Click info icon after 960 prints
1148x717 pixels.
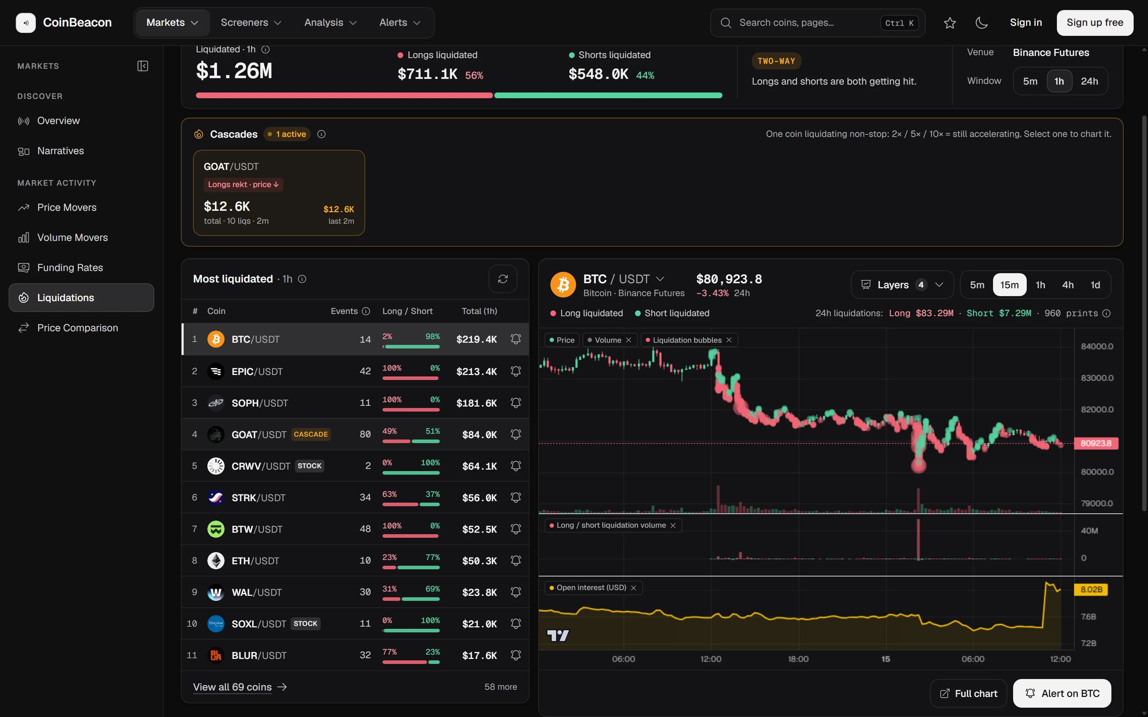[1106, 313]
